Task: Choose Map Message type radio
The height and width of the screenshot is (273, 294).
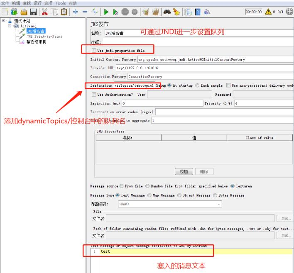Action: coord(149,195)
